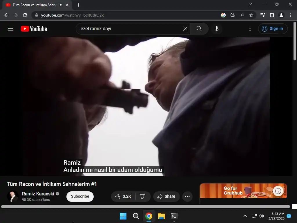This screenshot has height=223, width=297.
Task: Open Windows Start menu
Action: coord(123,216)
